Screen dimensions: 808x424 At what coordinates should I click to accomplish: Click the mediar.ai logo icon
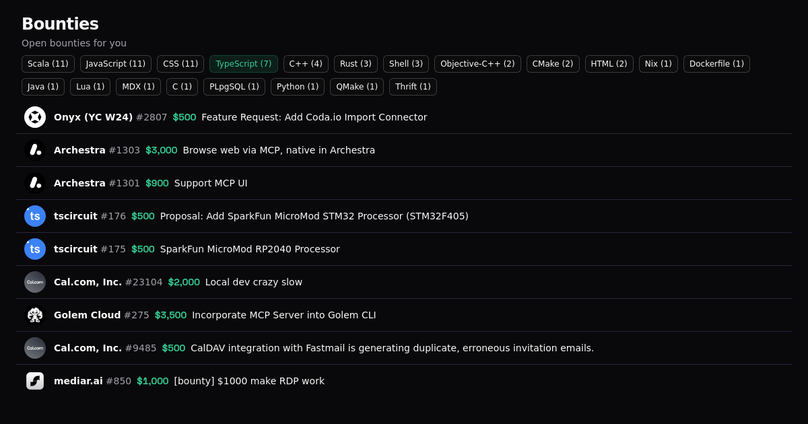[35, 381]
